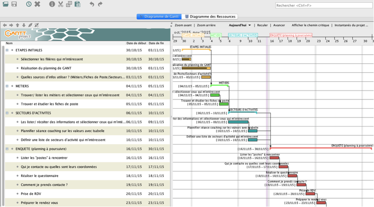Click the ENQUETE summary bar in the chart
Image resolution: width=374 pixels, height=207 pixels.
point(321,148)
